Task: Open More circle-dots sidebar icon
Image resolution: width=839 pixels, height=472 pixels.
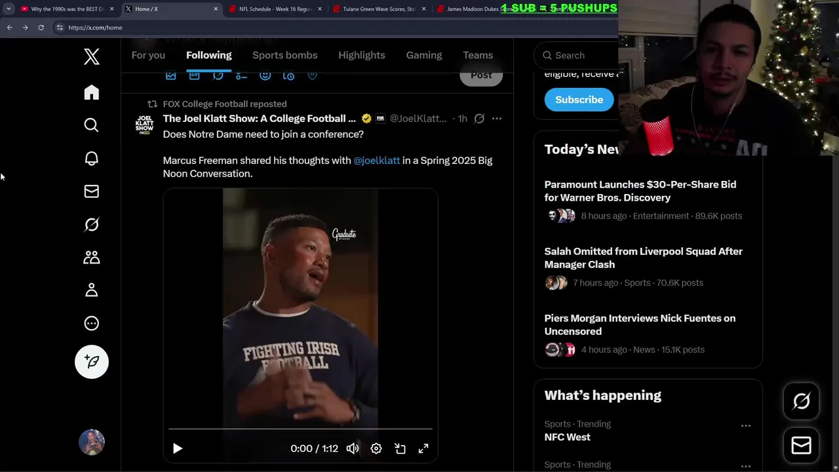Action: tap(92, 323)
